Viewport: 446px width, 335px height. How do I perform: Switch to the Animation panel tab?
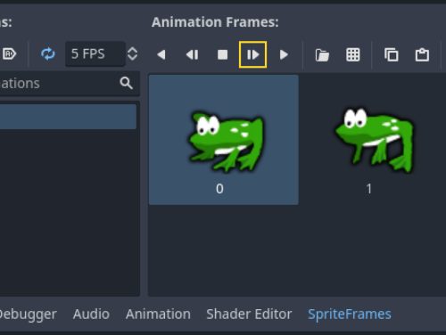158,315
